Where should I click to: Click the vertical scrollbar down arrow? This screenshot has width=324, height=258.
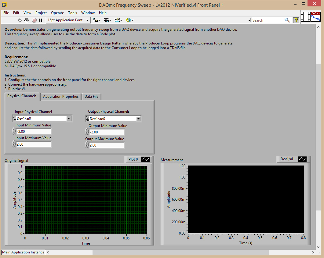click(318, 247)
